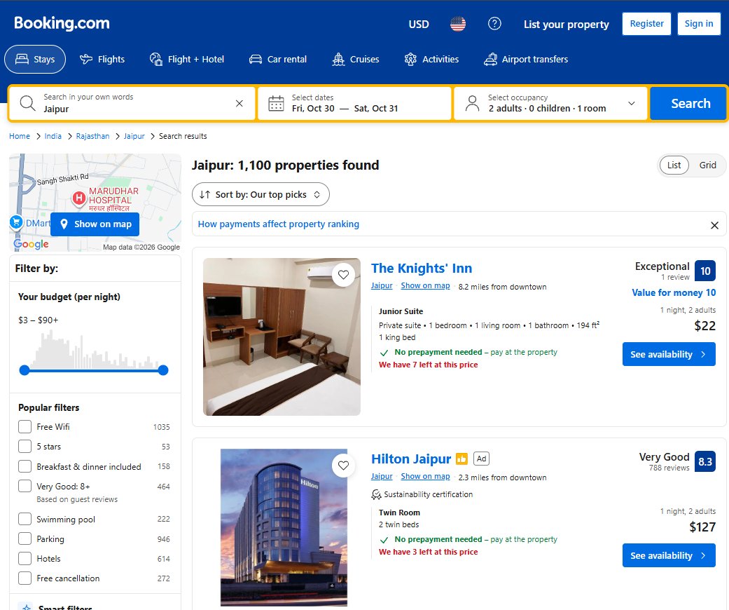Open The Knights' Inn room photo
Screen dimensions: 729x610
click(282, 337)
